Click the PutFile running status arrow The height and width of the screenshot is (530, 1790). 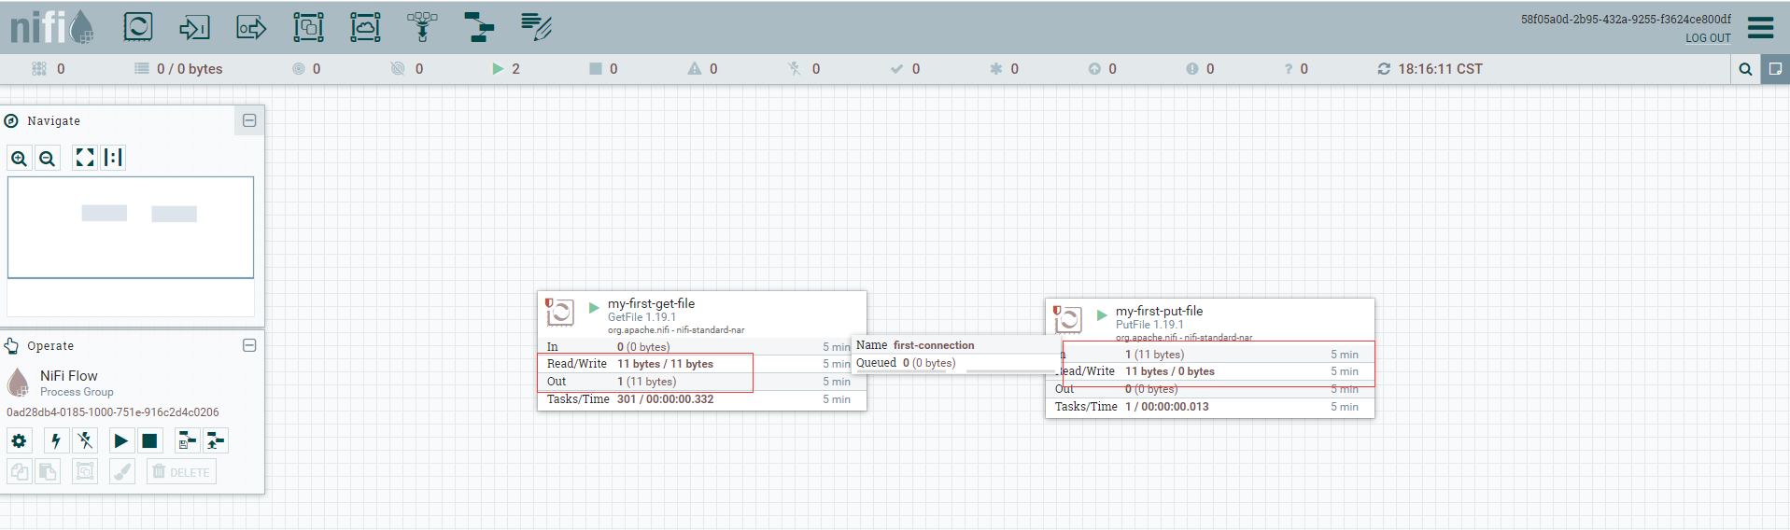(x=1102, y=314)
